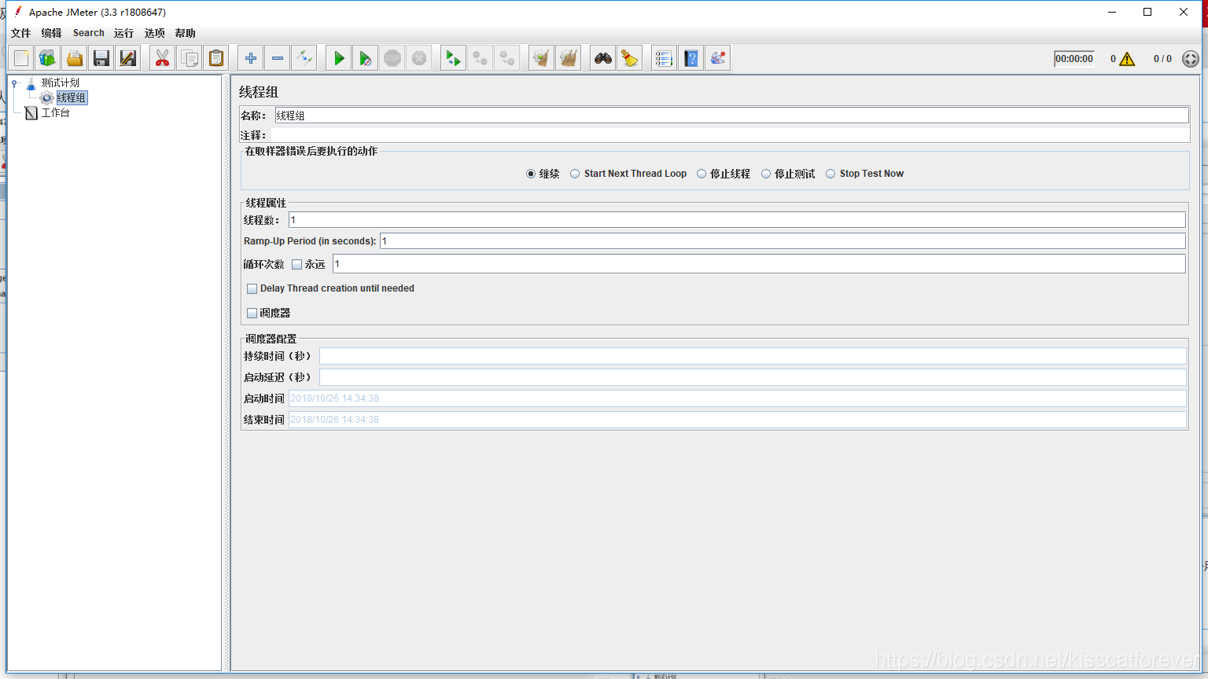Image resolution: width=1208 pixels, height=679 pixels.
Task: Open the 帮助 menu
Action: tap(186, 33)
